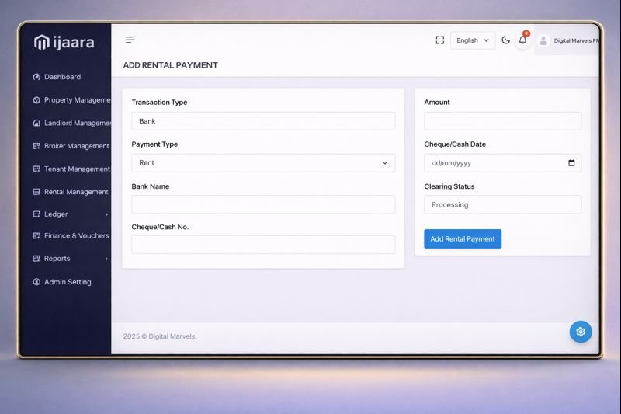Focus the Transaction Type field showing Bank
621x414 pixels.
coord(263,121)
